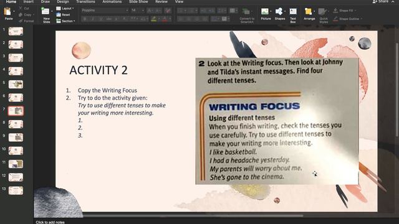The image size is (399, 224).
Task: Open the Shape Outline dropdown arrow
Action: point(362,19)
